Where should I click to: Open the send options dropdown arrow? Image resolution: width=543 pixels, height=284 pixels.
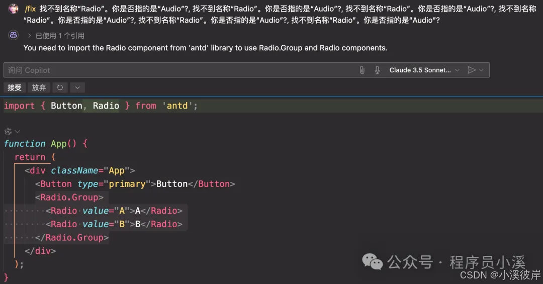point(481,70)
